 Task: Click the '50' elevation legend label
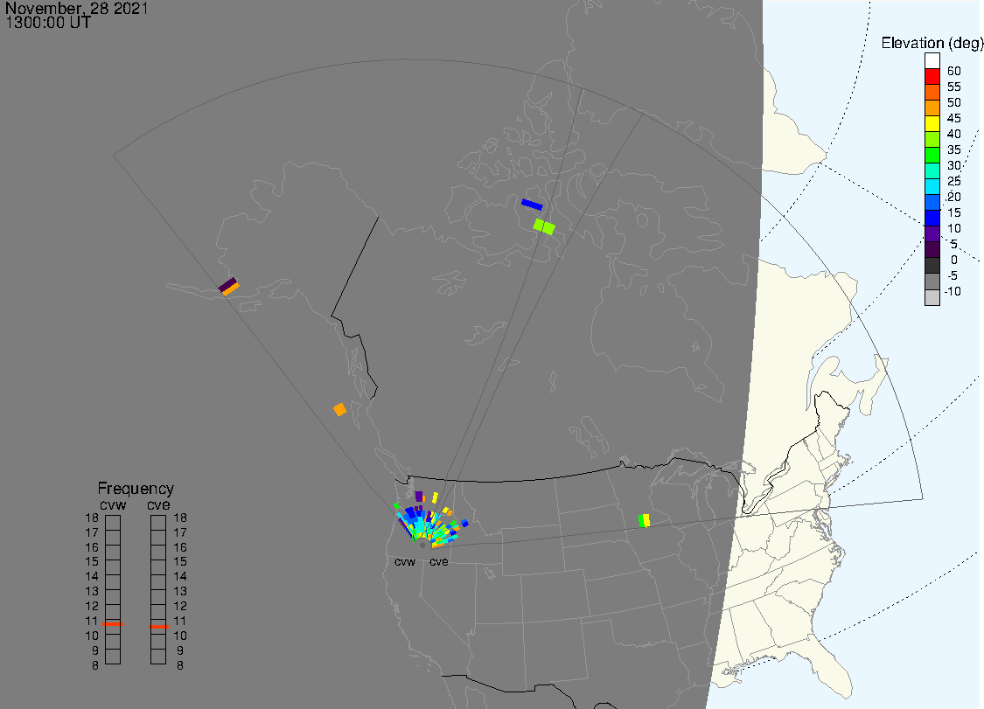(954, 102)
